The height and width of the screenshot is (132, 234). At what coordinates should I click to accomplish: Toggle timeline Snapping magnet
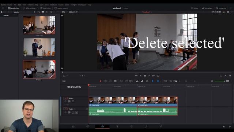[137, 81]
